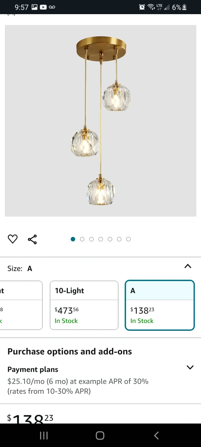The image size is (201, 447).
Task: Tap the alarm clock status icon
Action: 142,7
